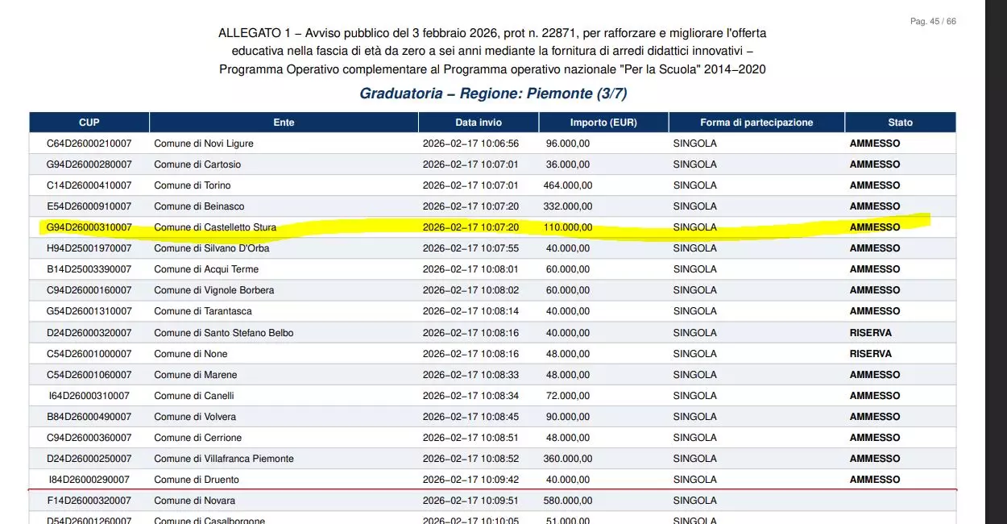The width and height of the screenshot is (1007, 524).
Task: Click the CUP code C64D26000210007
Action: coord(89,143)
